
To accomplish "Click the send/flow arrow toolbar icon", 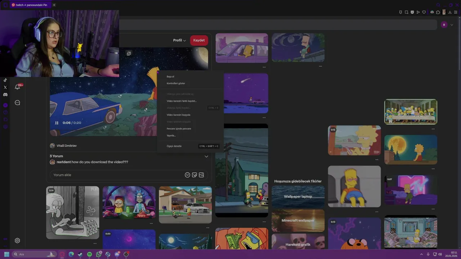I will tap(418, 12).
